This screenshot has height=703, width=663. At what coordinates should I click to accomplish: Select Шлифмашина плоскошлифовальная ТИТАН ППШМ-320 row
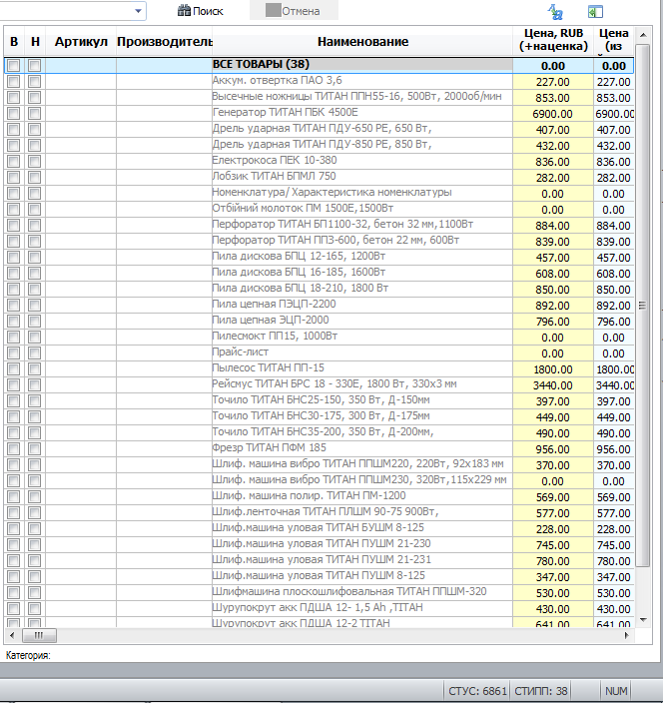coord(319,593)
